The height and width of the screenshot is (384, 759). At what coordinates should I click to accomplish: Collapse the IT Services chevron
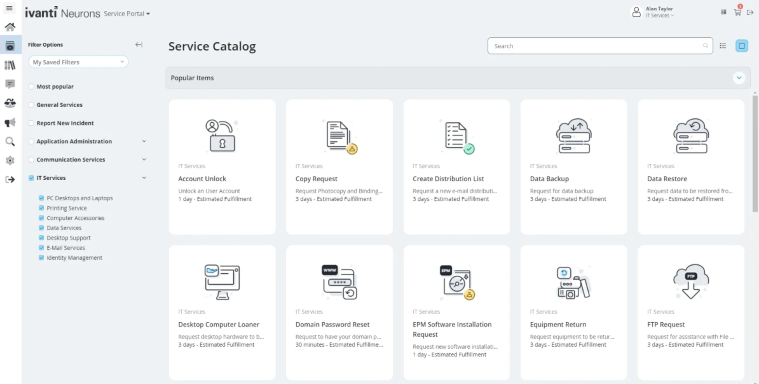(144, 178)
